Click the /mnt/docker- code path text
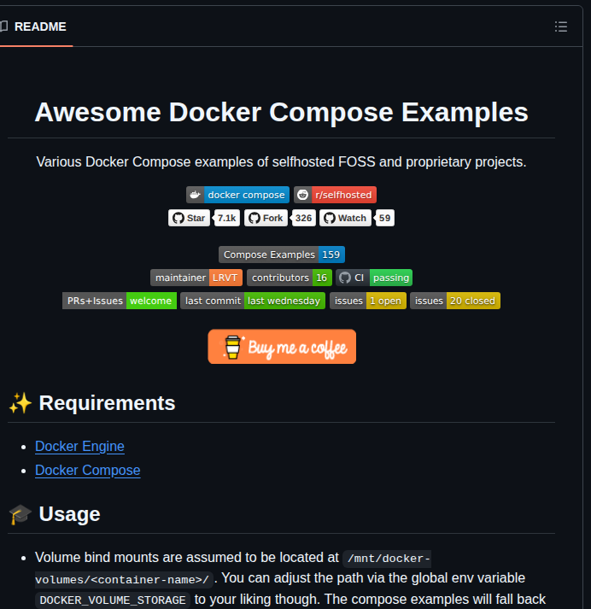 387,559
